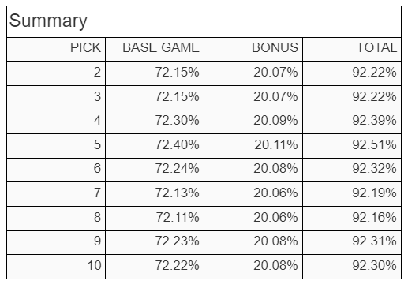The height and width of the screenshot is (288, 408).
Task: Select the 20.09% bonus value
Action: [x=275, y=120]
